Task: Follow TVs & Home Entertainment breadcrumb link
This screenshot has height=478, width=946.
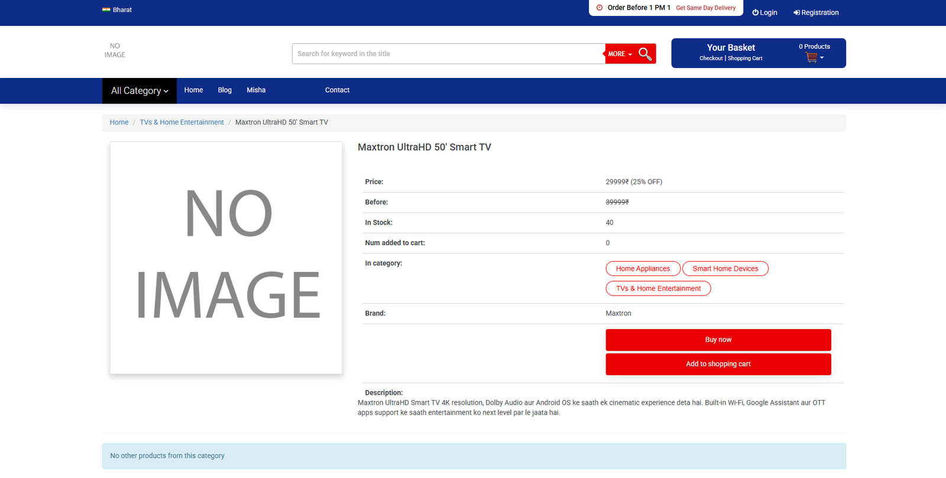Action: pyautogui.click(x=182, y=122)
